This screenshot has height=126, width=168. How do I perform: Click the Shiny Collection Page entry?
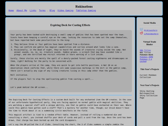(148, 97)
